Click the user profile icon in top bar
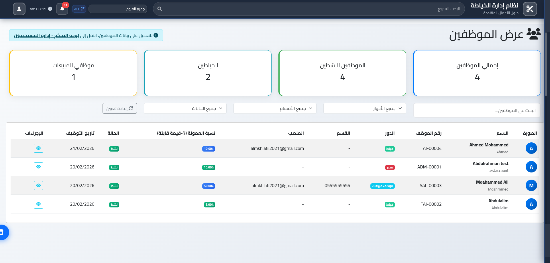 click(x=19, y=9)
